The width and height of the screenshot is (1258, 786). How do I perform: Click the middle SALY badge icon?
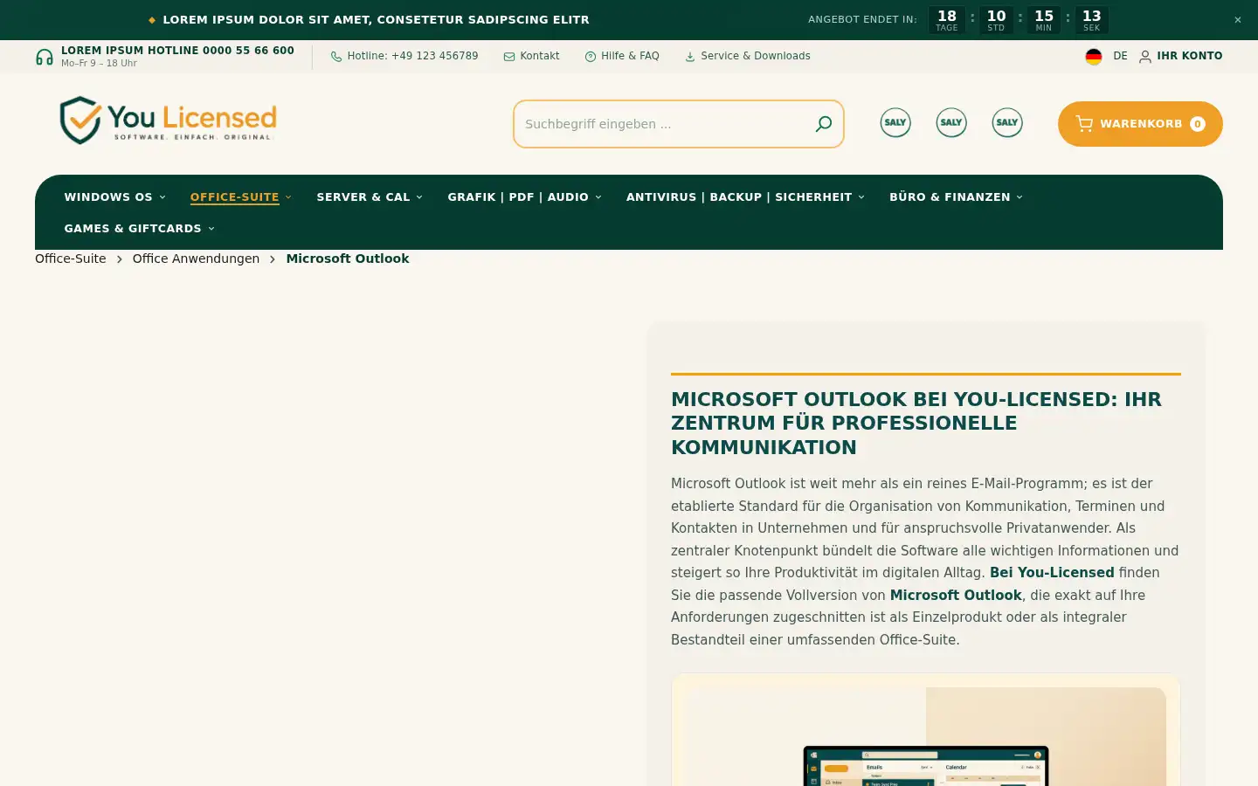[x=951, y=122]
